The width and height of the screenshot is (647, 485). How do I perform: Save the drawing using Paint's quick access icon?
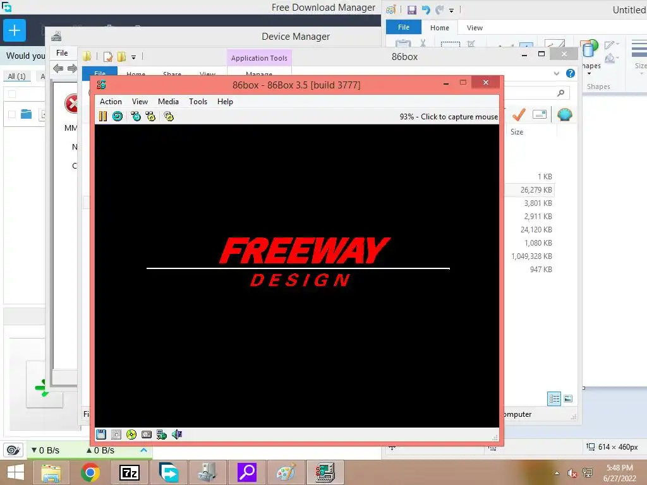pyautogui.click(x=412, y=10)
